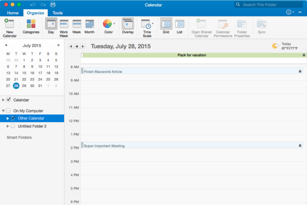Open the Time Scale dropdown arrow

tap(153, 24)
